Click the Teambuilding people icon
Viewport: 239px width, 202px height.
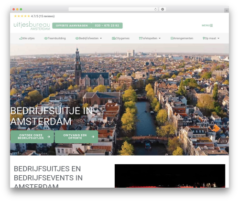click(x=46, y=38)
